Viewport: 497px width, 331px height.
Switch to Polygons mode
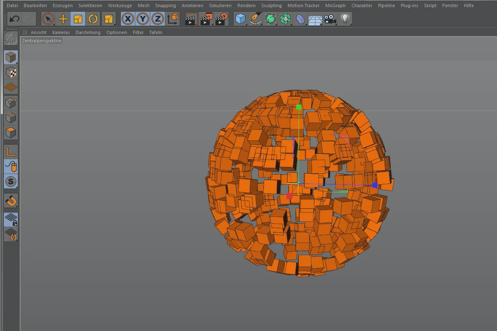[11, 133]
